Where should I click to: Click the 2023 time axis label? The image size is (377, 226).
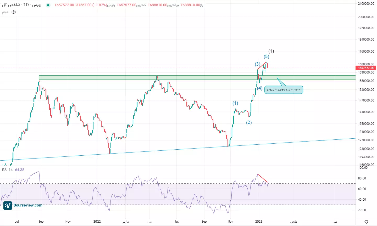tap(259, 222)
